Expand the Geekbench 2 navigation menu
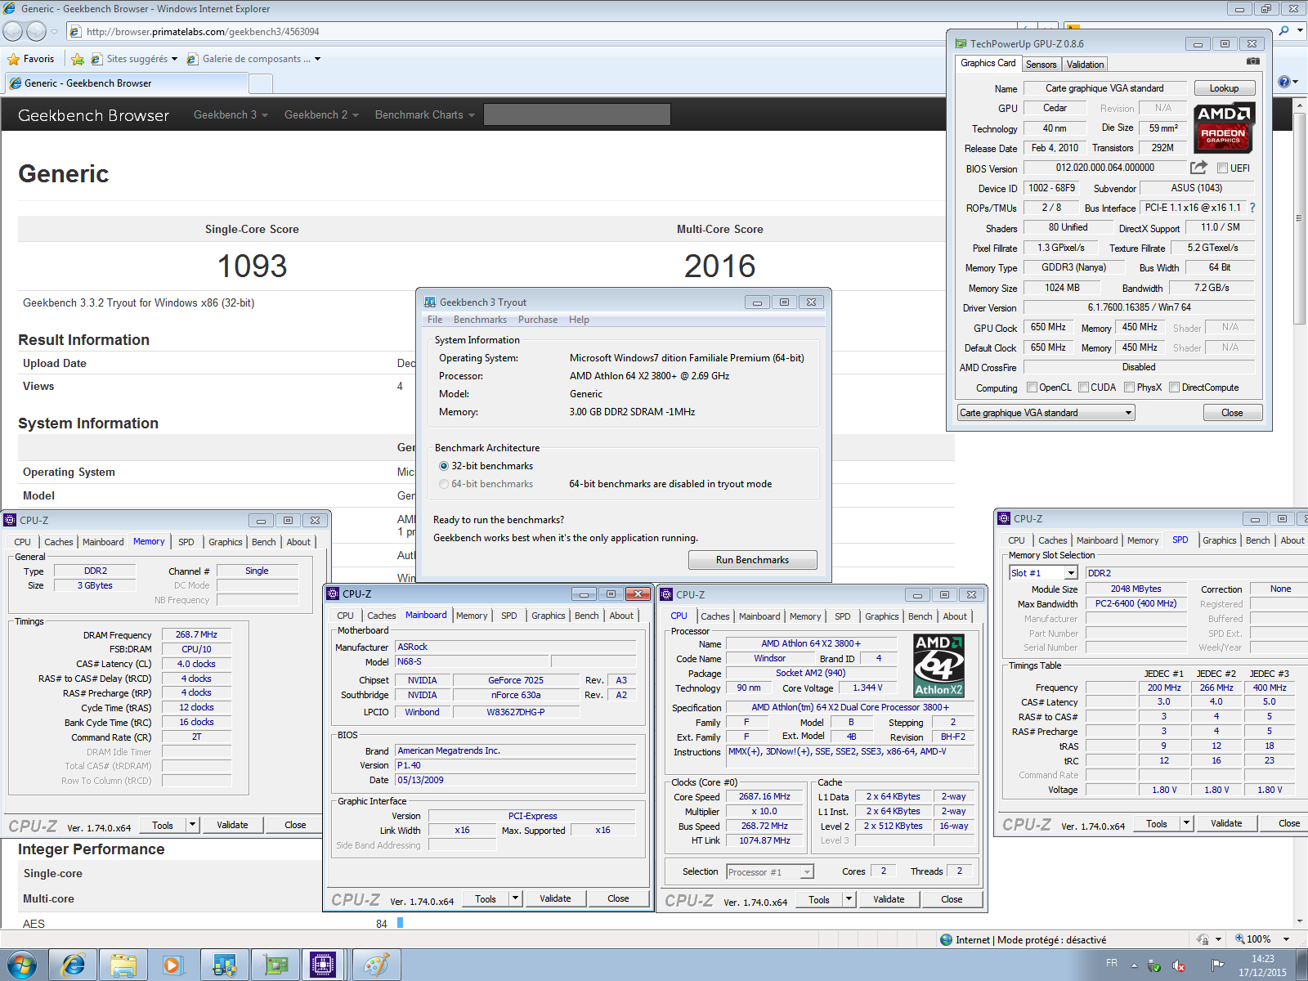The width and height of the screenshot is (1308, 981). coord(321,115)
